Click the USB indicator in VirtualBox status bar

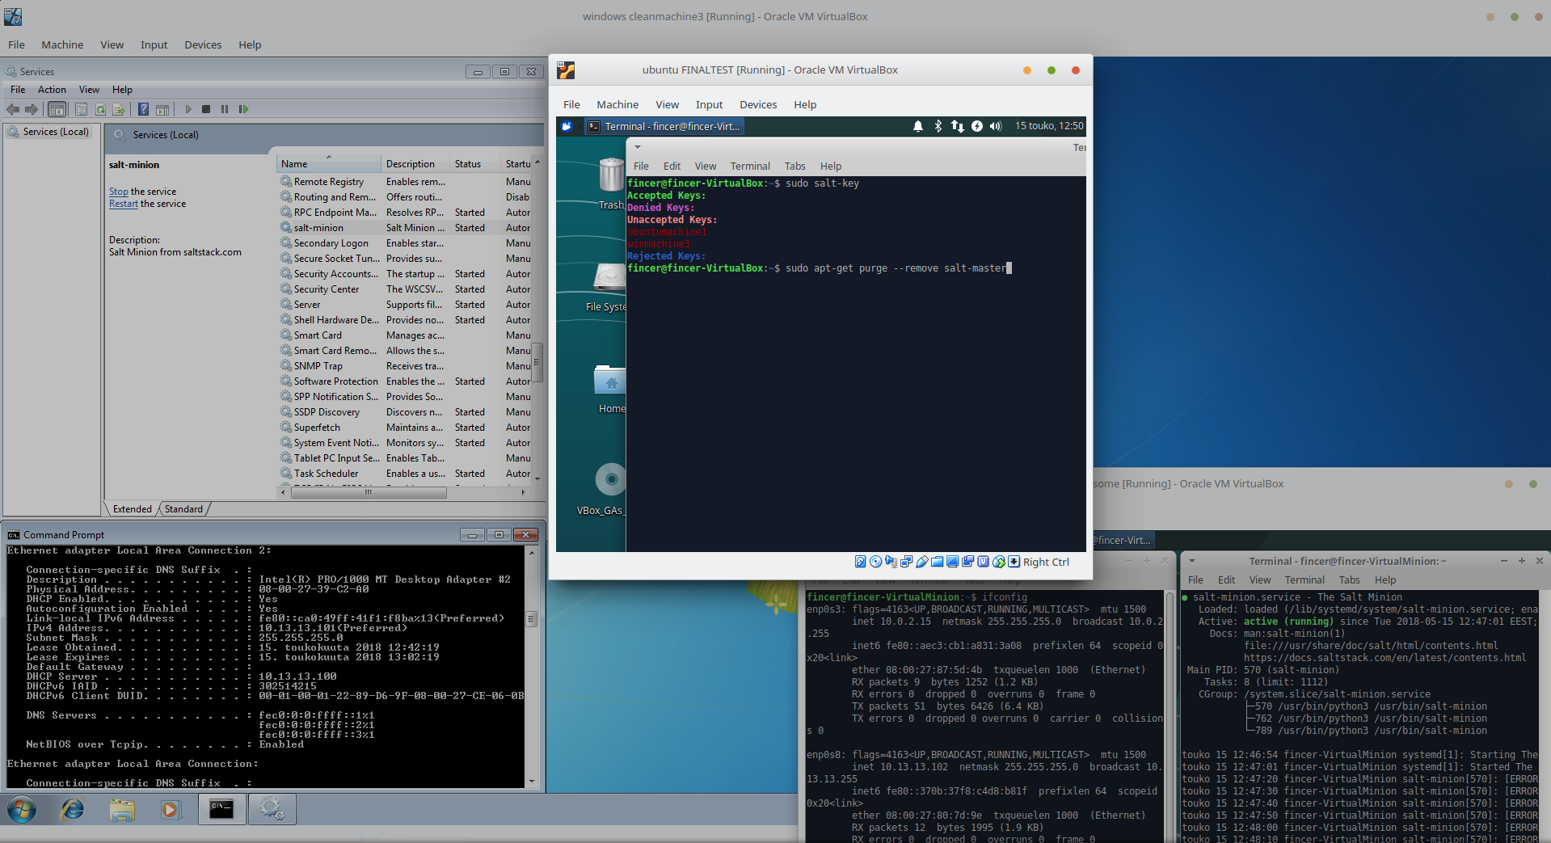click(x=922, y=562)
